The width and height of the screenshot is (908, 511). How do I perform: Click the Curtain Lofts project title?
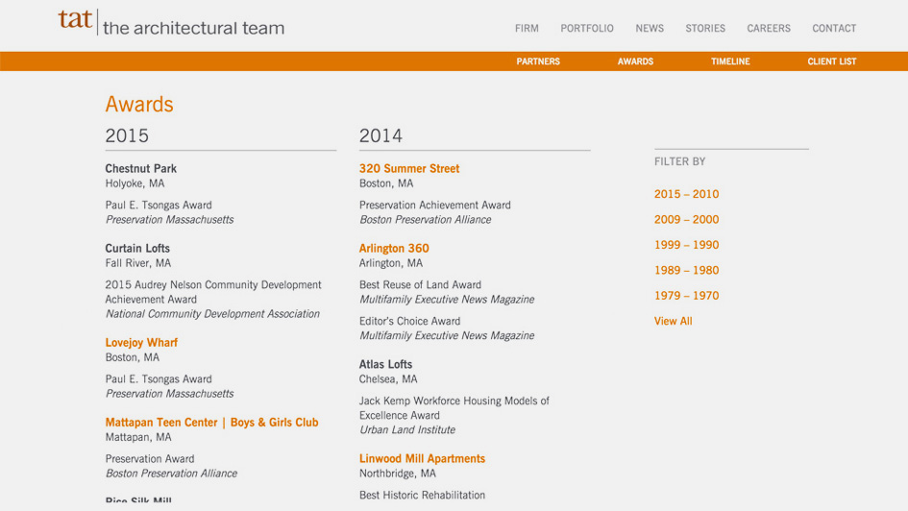(137, 248)
